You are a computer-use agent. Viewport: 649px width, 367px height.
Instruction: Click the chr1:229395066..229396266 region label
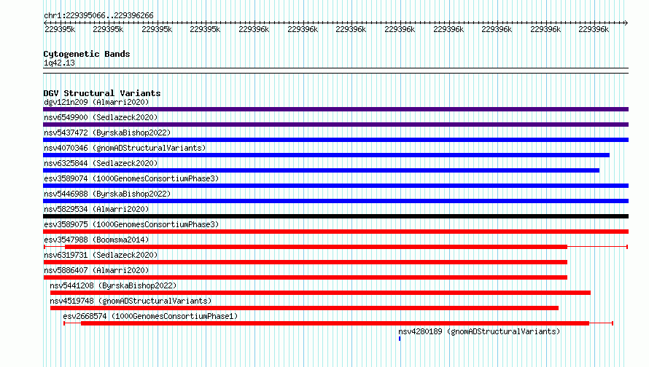(98, 15)
